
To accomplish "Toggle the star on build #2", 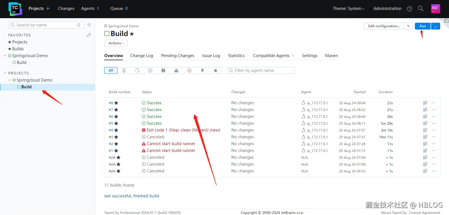I will coord(116,144).
